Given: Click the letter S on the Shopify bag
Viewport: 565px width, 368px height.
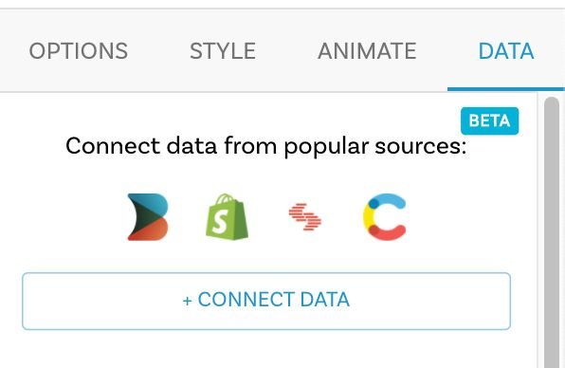Looking at the screenshot, I should coord(220,221).
